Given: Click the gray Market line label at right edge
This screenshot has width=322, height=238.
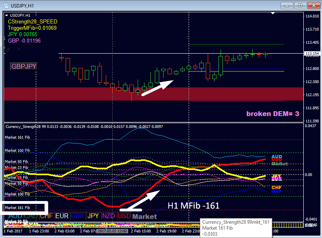Looking at the screenshot, I should pos(280,164).
